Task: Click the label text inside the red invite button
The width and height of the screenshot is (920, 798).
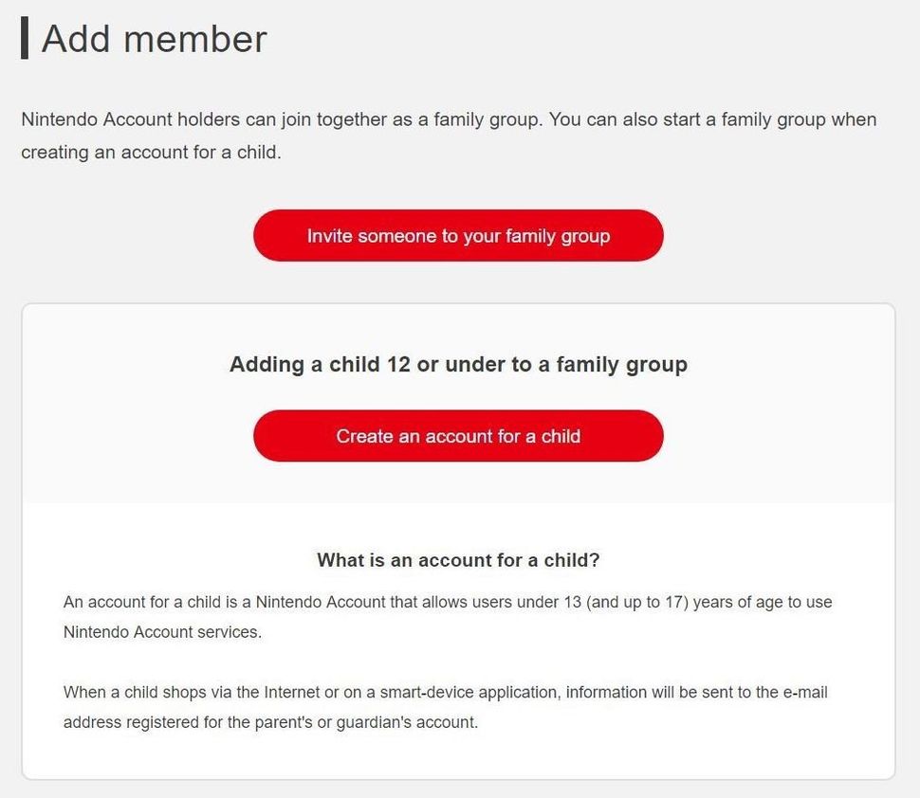Action: 458,236
